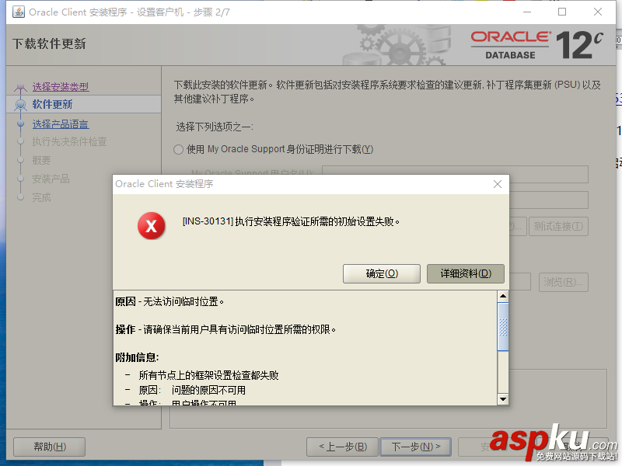The height and width of the screenshot is (466, 622).
Task: Close the Oracle Client error dialog
Action: (498, 184)
